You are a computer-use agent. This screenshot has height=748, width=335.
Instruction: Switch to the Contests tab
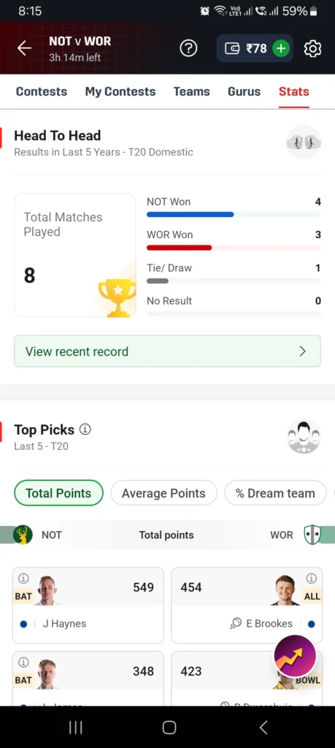(x=42, y=91)
